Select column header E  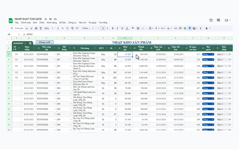(85, 38)
